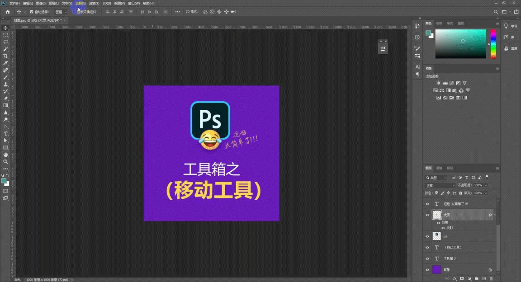521x282 pixels.
Task: Collapse the 效果 list under 大笑 layer
Action: pyautogui.click(x=494, y=215)
